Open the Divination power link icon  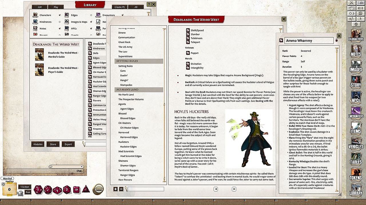[188, 64]
